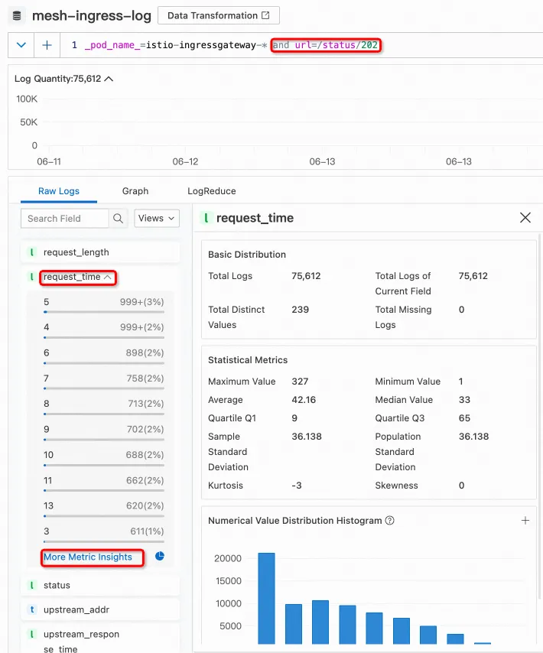Focus the Search Field input
The height and width of the screenshot is (653, 543).
click(x=64, y=218)
